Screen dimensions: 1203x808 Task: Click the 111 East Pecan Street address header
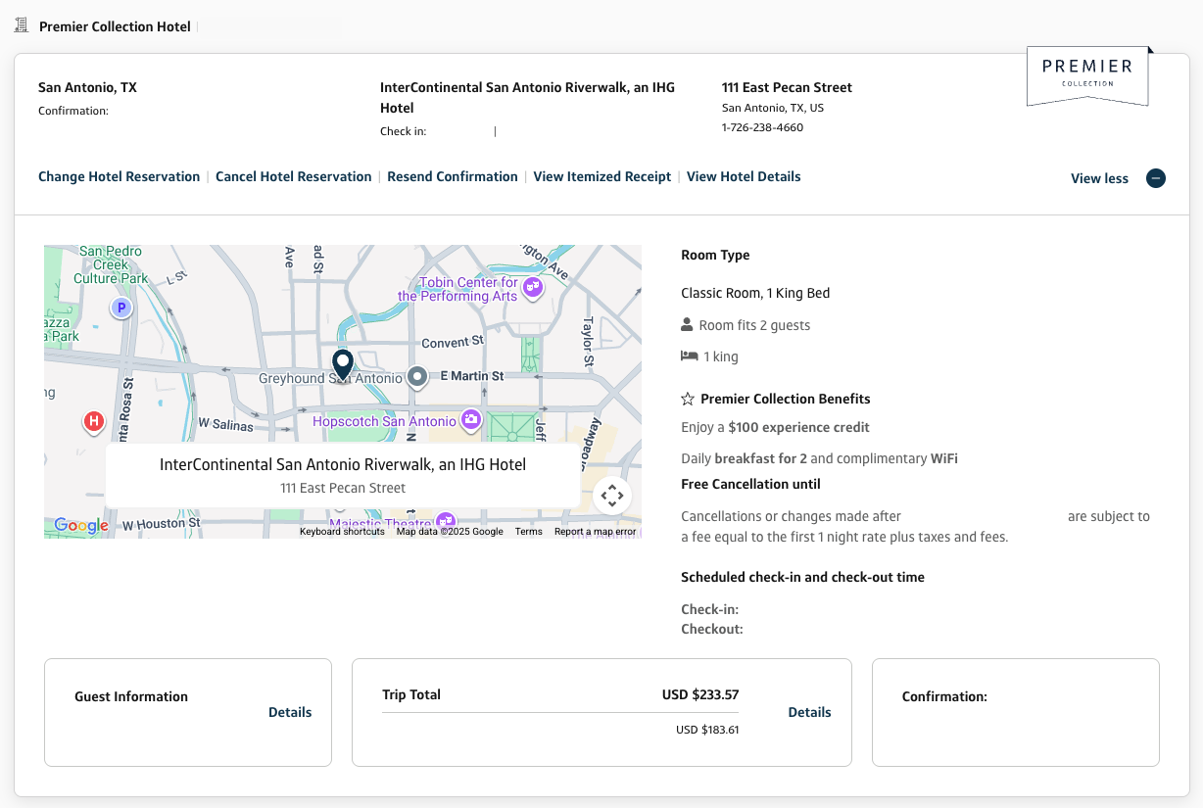coord(787,87)
